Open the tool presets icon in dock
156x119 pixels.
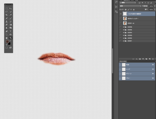click(116, 7)
